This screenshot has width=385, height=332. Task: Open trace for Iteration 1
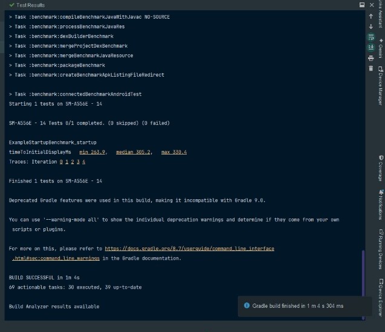66,162
